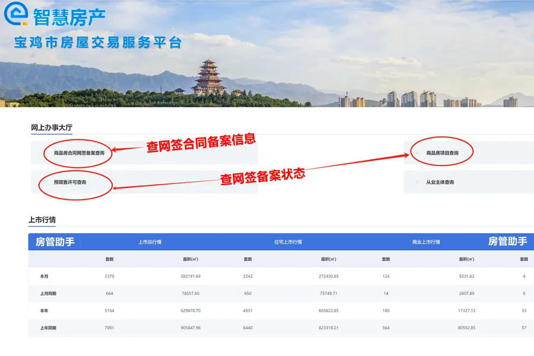Open 从业主体查询 link
Viewport: 534px width, 356px height.
[440, 182]
